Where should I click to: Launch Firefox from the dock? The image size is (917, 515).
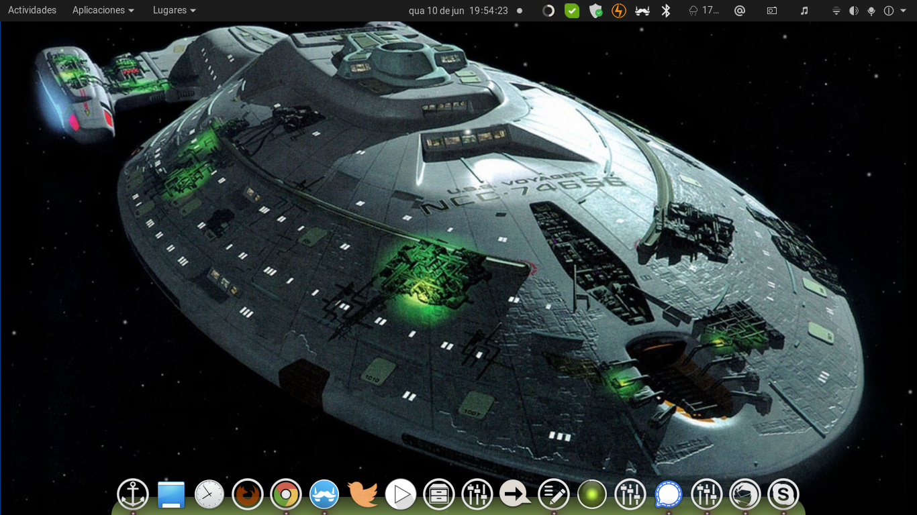click(247, 495)
